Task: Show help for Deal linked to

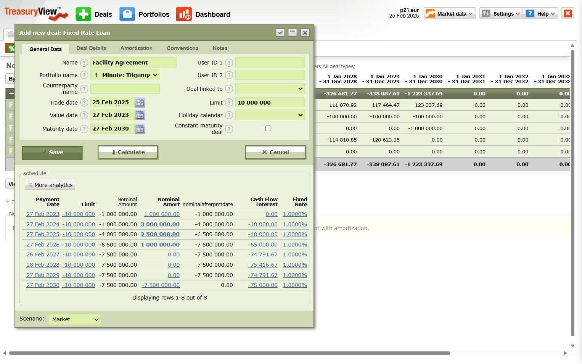Action: point(229,89)
